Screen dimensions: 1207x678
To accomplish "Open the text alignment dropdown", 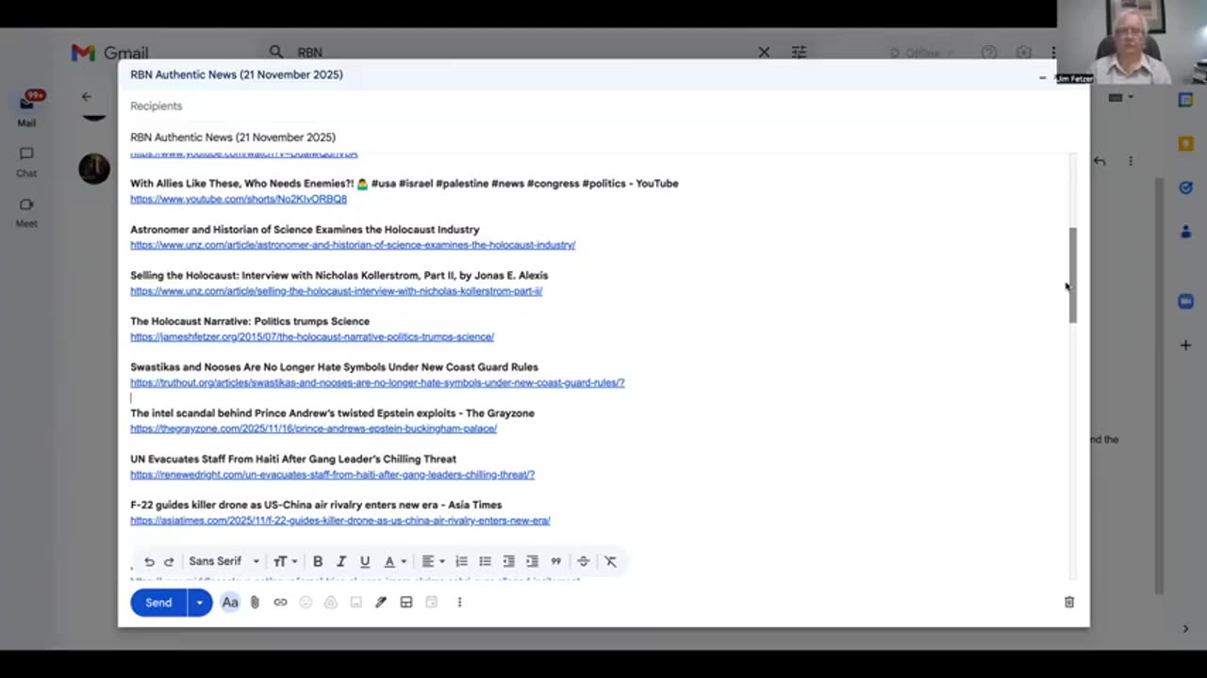I will (433, 561).
